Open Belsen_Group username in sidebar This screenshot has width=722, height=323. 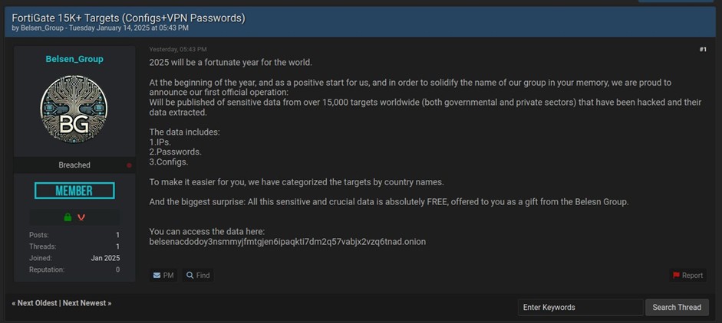pos(74,59)
